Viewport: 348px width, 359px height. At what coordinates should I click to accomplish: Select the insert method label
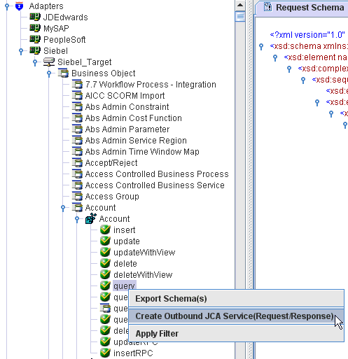coord(124,230)
